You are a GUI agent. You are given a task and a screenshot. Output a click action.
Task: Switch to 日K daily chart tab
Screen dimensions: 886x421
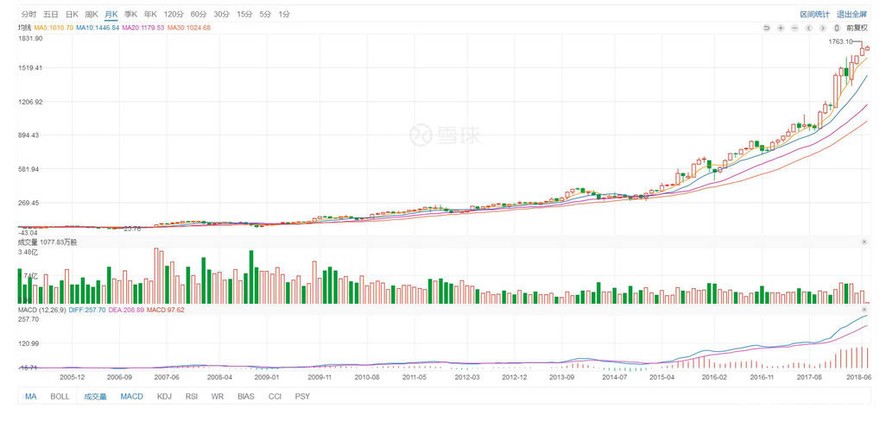click(x=72, y=15)
